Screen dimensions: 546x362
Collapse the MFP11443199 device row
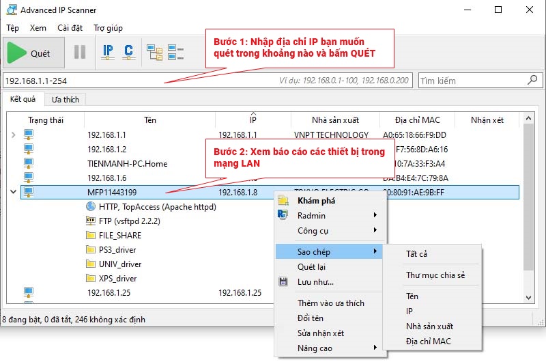pyautogui.click(x=13, y=192)
